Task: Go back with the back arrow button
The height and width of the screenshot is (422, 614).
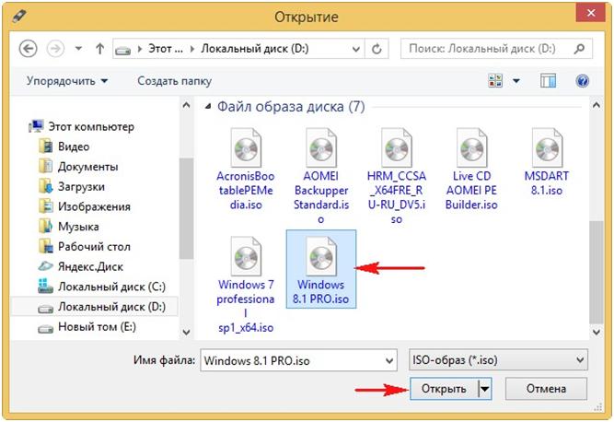Action: pyautogui.click(x=28, y=49)
